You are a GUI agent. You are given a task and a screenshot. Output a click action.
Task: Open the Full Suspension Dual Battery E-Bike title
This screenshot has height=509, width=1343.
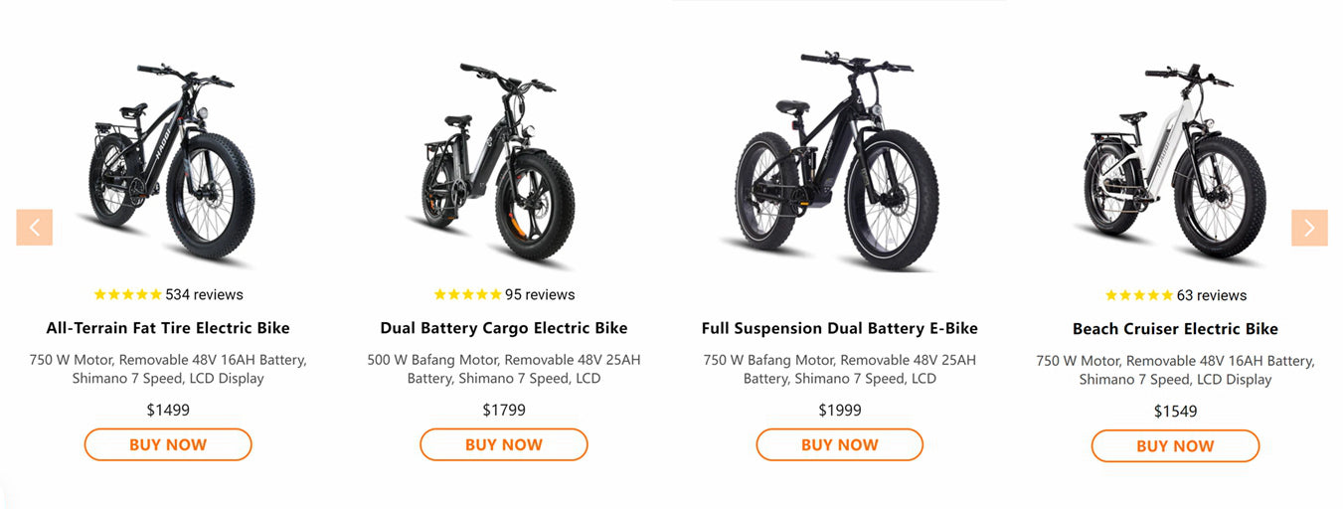click(x=840, y=328)
